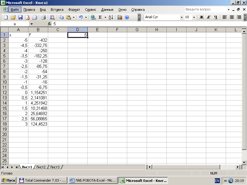The height and width of the screenshot is (185, 247).
Task: Paste using clipboard icon
Action: (69, 17)
